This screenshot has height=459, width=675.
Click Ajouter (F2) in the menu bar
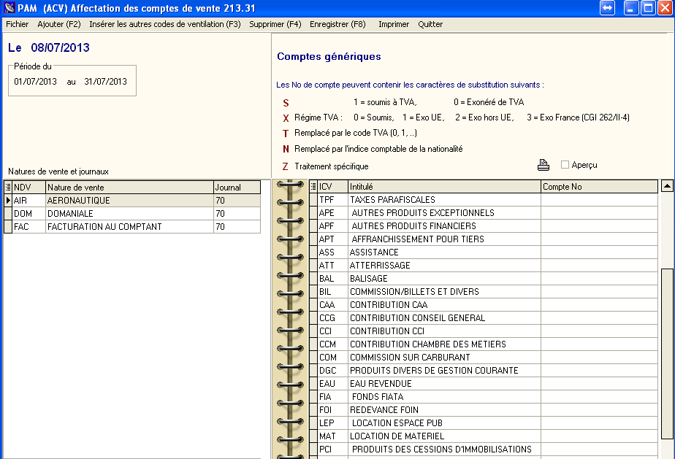click(59, 24)
